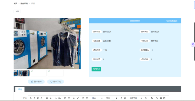The height and width of the screenshot is (101, 195).
Task: Insert a blockquote in the editor
Action: [47, 98]
